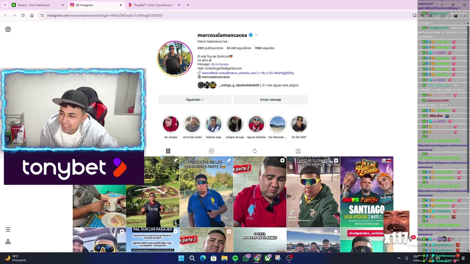
Task: Open the OBS Studio taskbar icon
Action: click(x=289, y=258)
